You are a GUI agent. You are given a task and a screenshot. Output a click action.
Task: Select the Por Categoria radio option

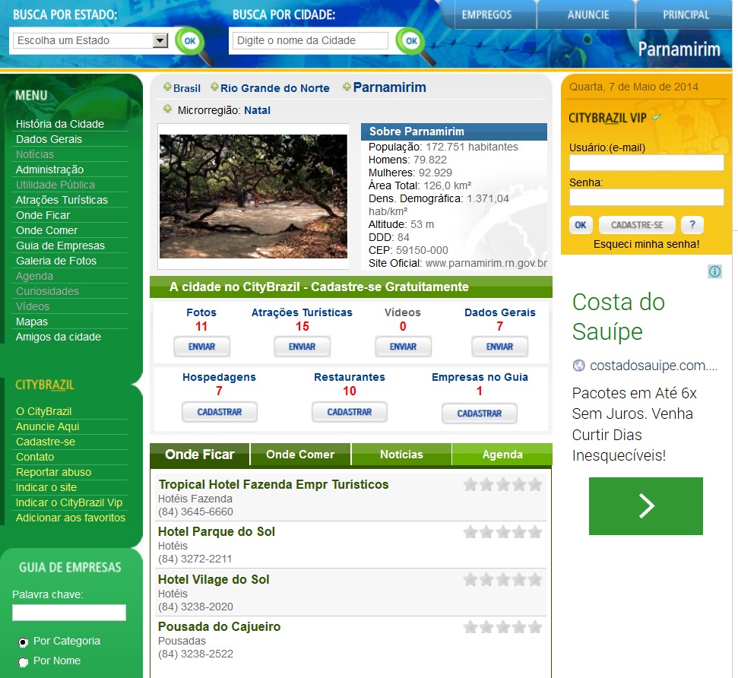[x=23, y=642]
